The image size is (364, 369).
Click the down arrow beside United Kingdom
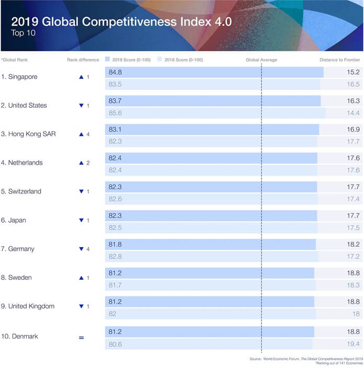[x=81, y=306]
